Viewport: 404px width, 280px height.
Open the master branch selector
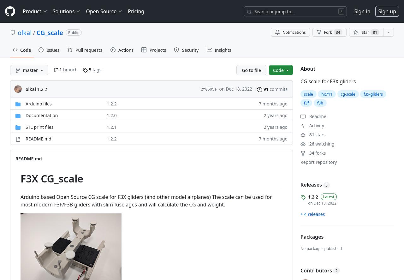29,70
